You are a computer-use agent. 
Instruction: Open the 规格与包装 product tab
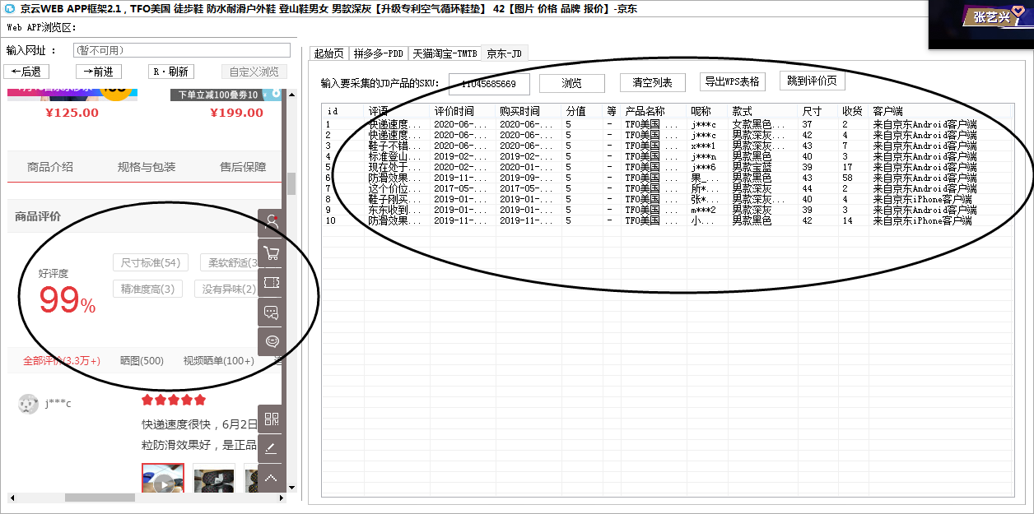[147, 167]
